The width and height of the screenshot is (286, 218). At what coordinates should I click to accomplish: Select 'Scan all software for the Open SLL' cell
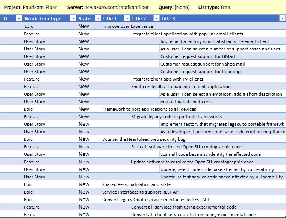click(186, 147)
